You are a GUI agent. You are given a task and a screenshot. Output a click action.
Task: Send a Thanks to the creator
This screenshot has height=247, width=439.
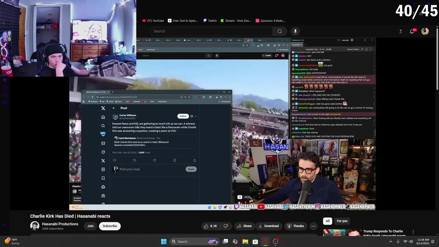pos(295,226)
